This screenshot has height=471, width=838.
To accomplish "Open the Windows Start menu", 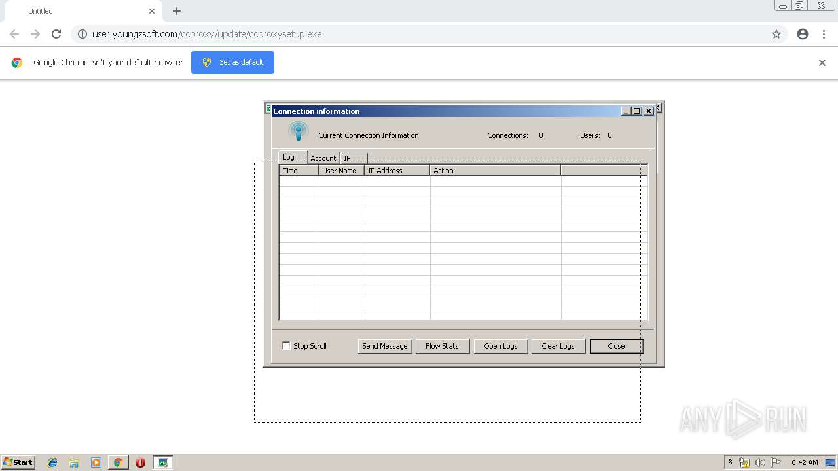I will [18, 462].
